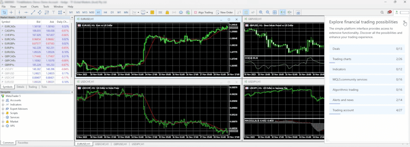Select the text label tool
410x147 pixels.
[53, 12]
